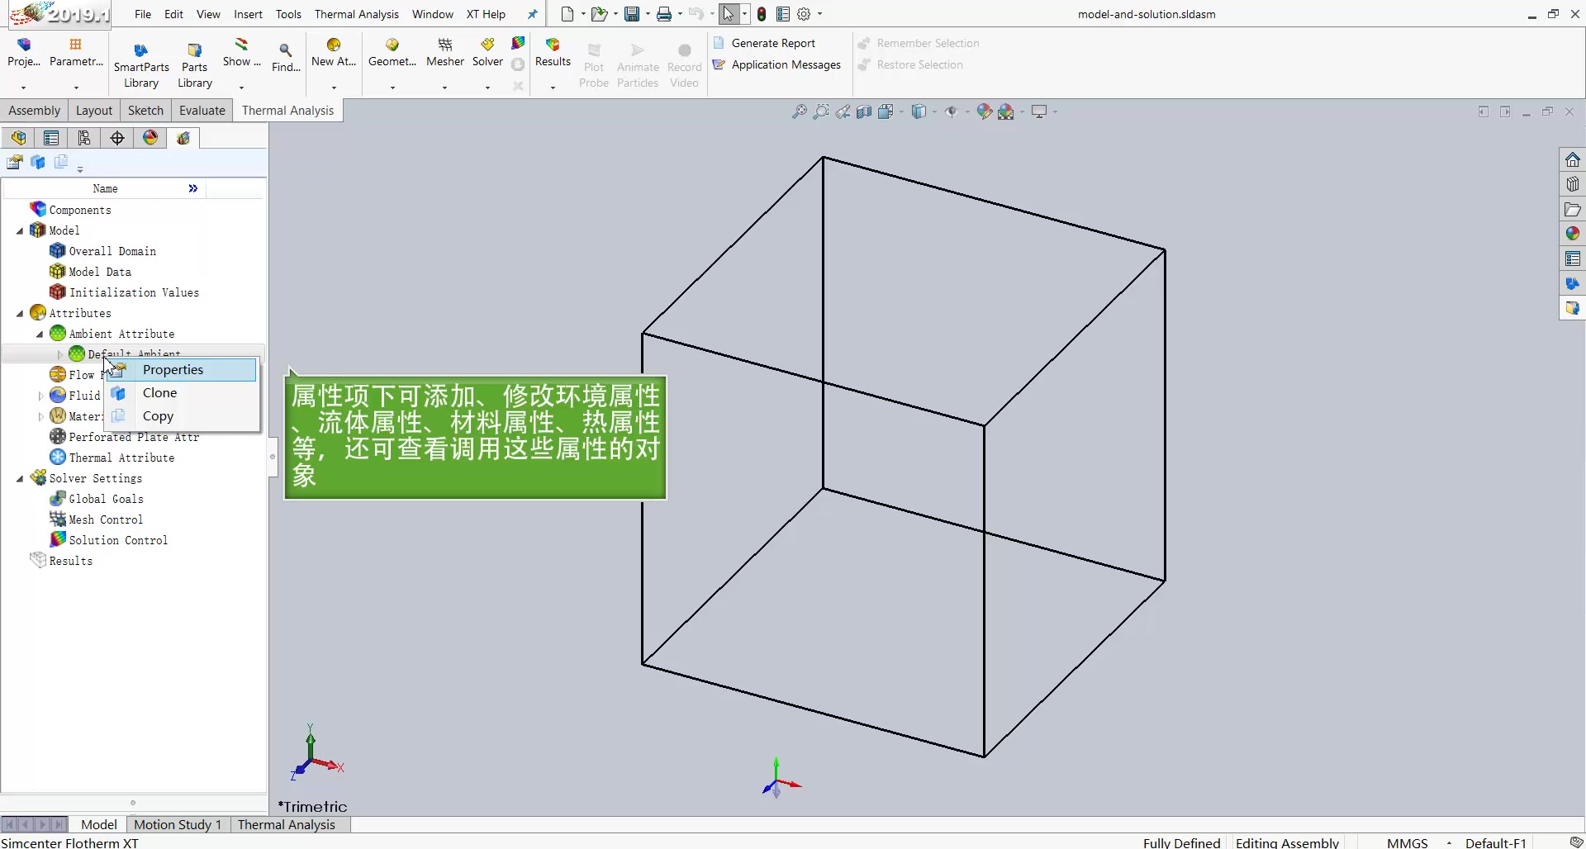This screenshot has height=849, width=1586.
Task: Toggle Remember Selection option
Action: 927,42
